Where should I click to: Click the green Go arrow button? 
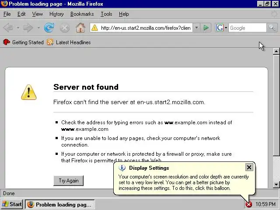click(x=206, y=28)
